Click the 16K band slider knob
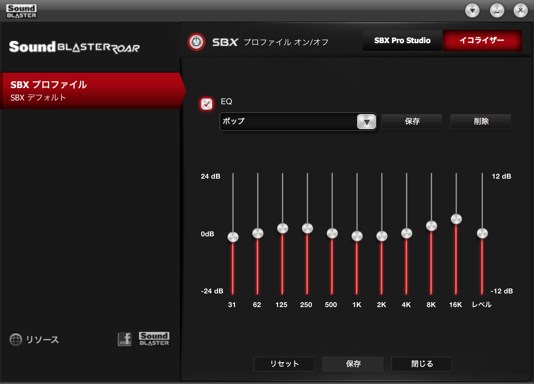 point(456,219)
